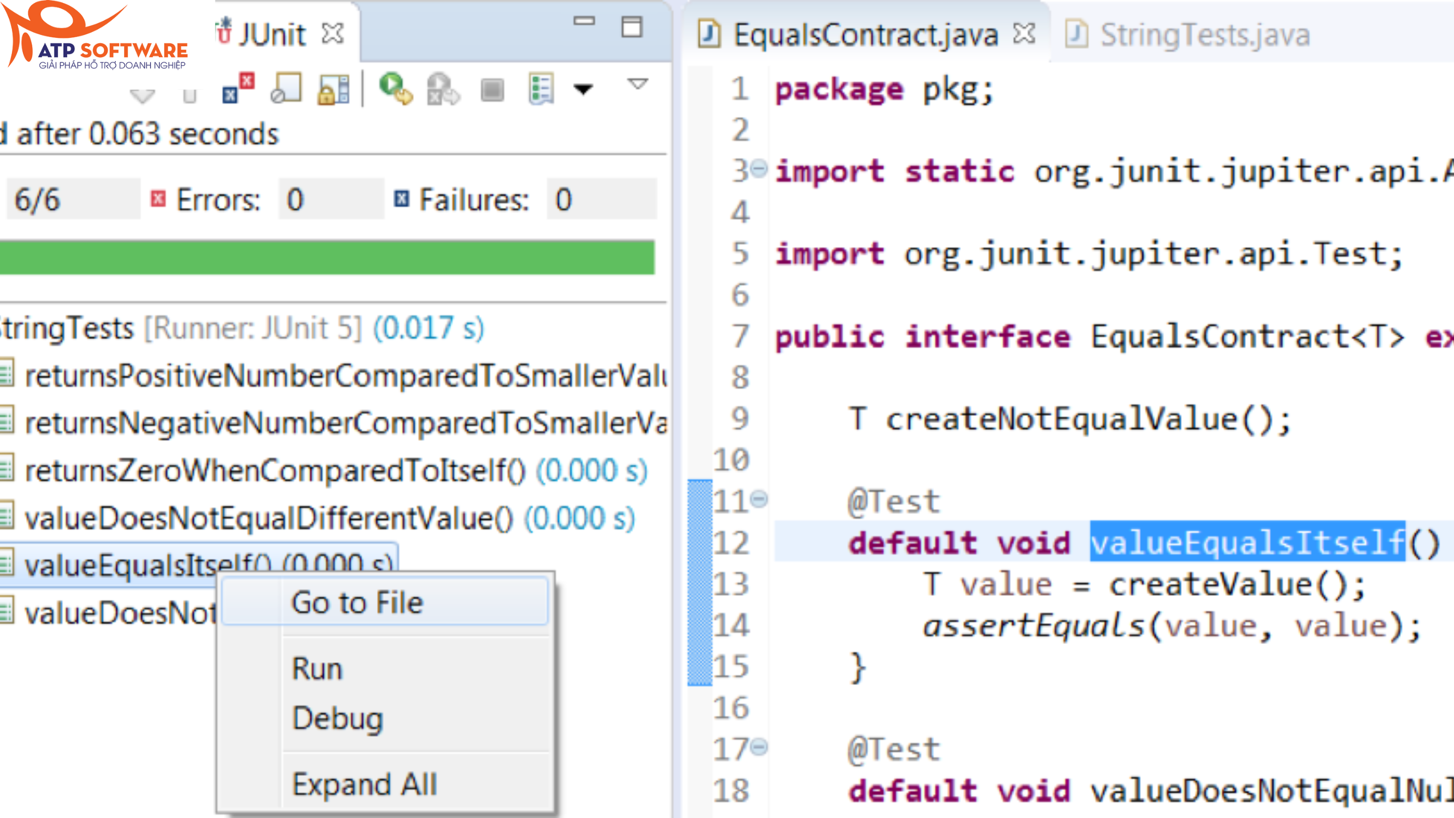Choose Go to File in context menu
The width and height of the screenshot is (1454, 818).
click(x=357, y=602)
